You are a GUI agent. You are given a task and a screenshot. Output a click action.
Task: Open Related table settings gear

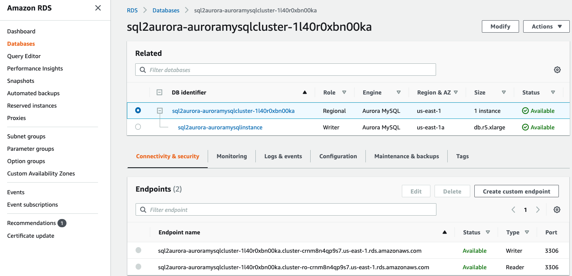coord(557,70)
